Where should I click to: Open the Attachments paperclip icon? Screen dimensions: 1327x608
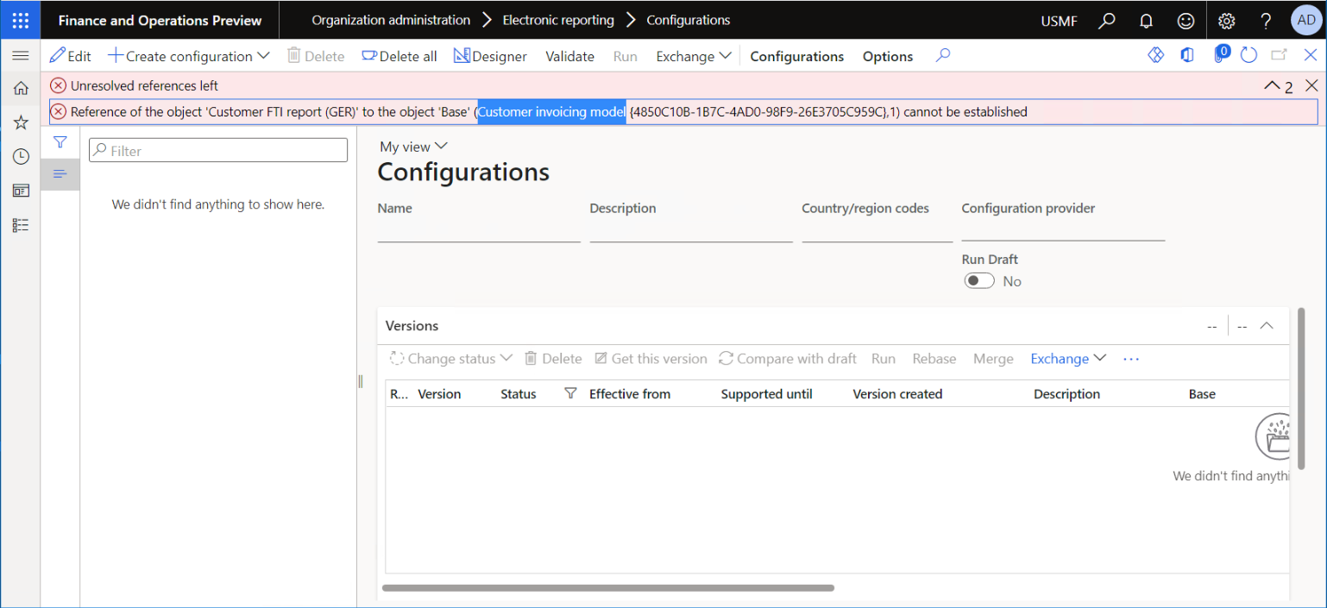(1222, 53)
